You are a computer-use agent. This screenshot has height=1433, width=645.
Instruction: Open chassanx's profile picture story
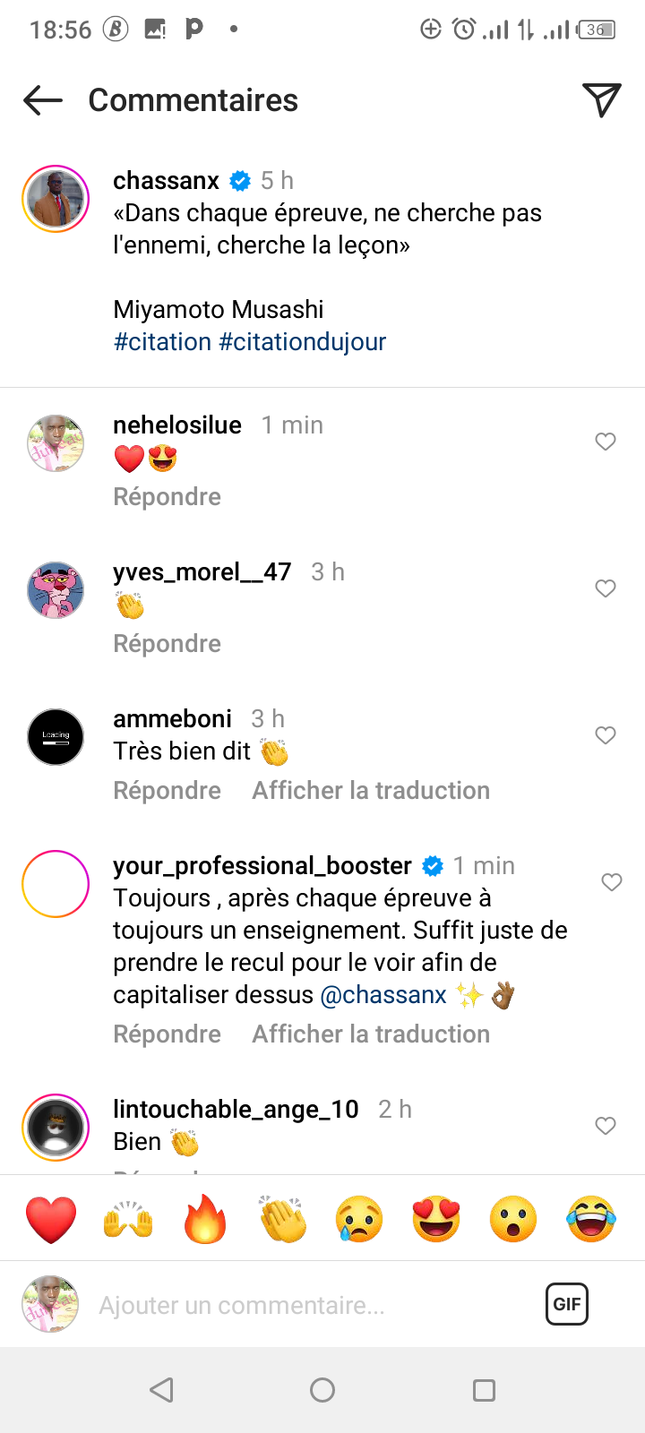click(x=56, y=199)
